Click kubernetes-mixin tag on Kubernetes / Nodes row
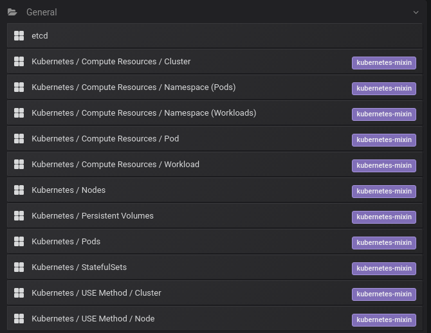The image size is (431, 333). [x=383, y=192]
